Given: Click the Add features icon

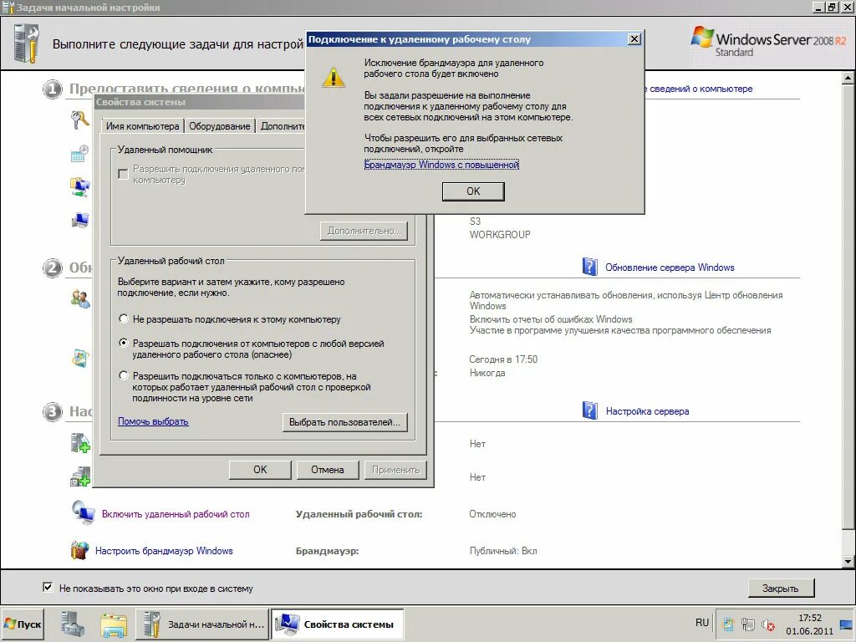Looking at the screenshot, I should point(79,476).
